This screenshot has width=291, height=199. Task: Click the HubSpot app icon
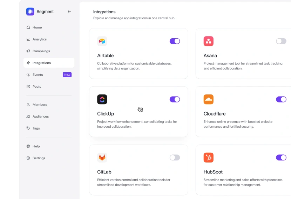click(x=208, y=157)
